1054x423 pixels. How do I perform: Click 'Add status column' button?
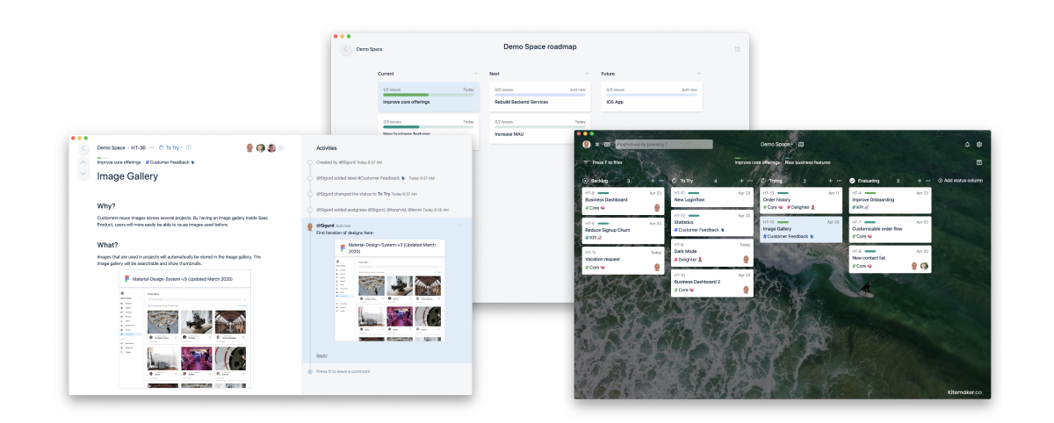[x=960, y=180]
